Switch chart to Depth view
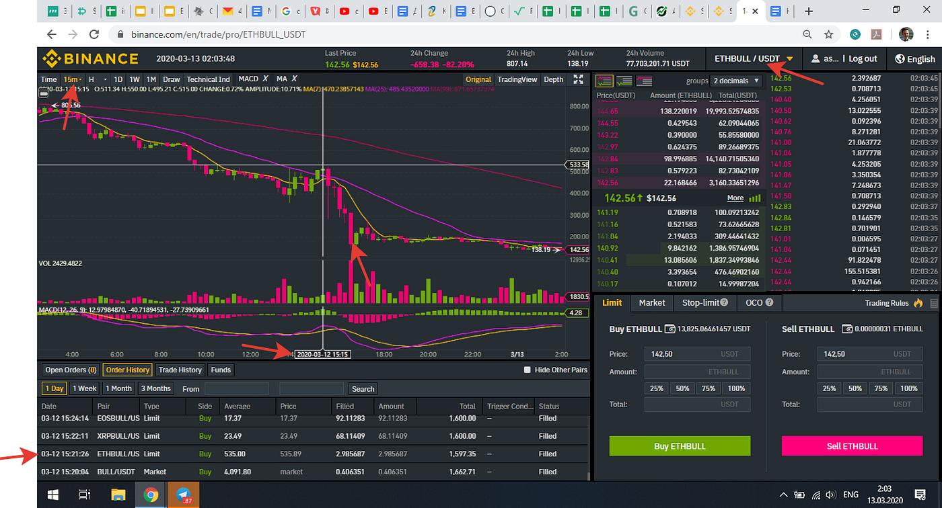 [553, 79]
